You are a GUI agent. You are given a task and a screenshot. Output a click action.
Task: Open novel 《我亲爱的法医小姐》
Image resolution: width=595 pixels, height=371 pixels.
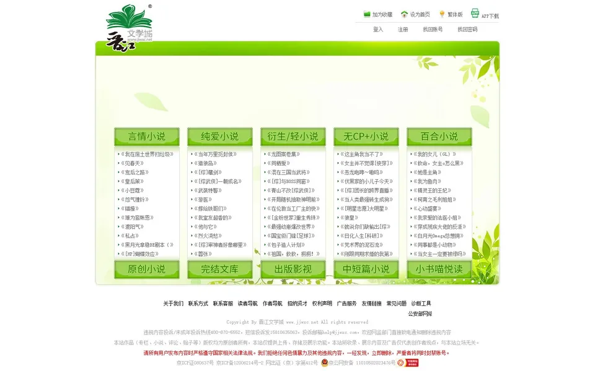[437, 218]
